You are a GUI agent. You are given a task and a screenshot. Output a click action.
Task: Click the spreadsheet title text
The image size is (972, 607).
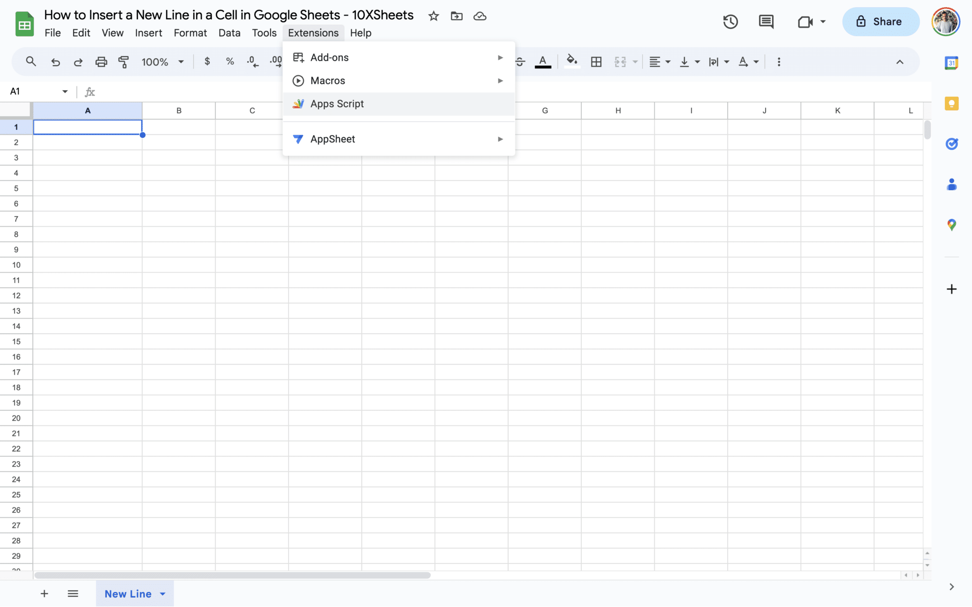(x=229, y=15)
